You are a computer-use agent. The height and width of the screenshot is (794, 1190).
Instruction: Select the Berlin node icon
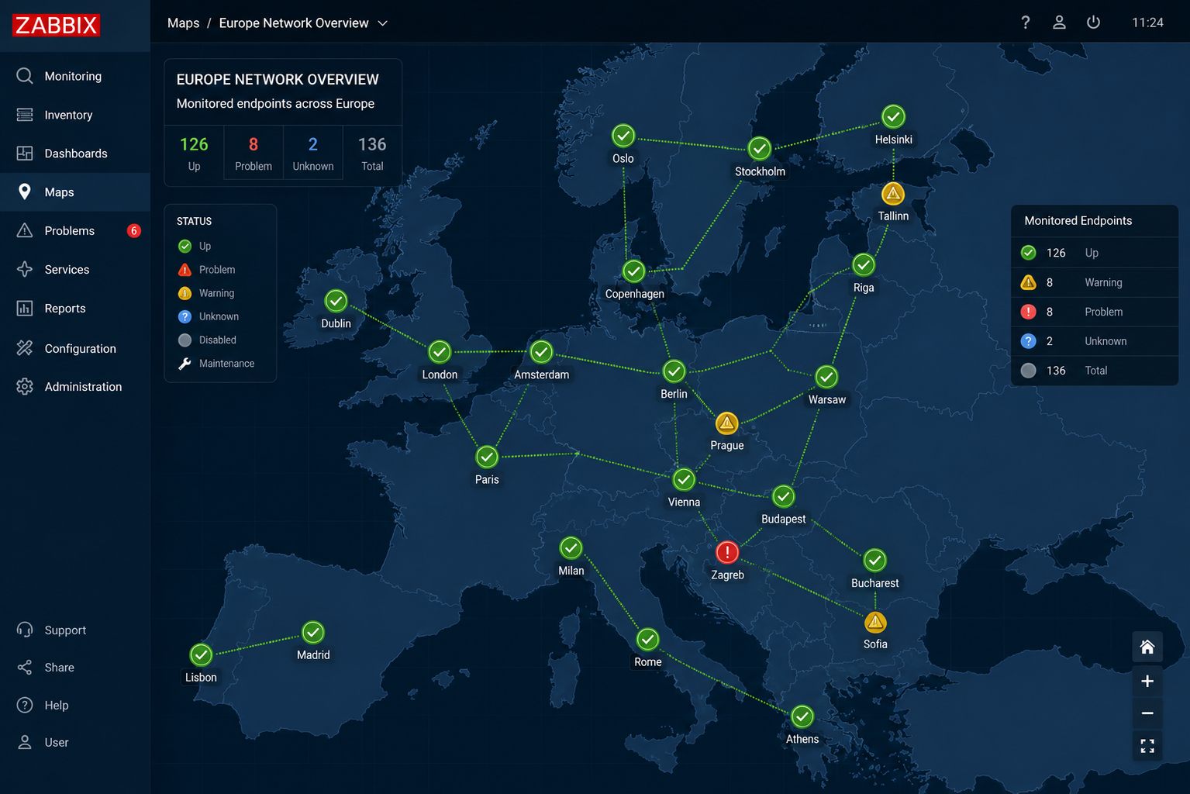674,371
